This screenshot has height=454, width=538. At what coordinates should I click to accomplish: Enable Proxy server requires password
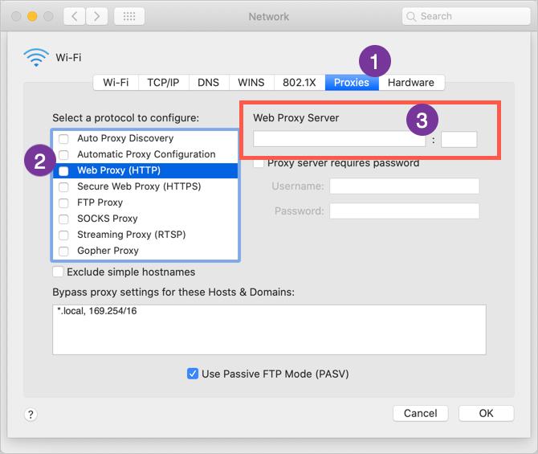click(x=259, y=163)
